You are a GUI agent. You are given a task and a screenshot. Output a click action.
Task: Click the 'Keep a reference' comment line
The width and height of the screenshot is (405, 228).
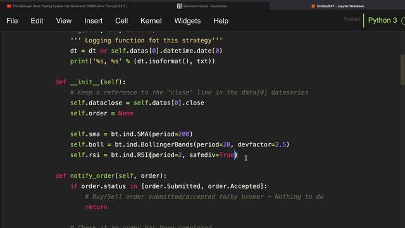point(189,92)
